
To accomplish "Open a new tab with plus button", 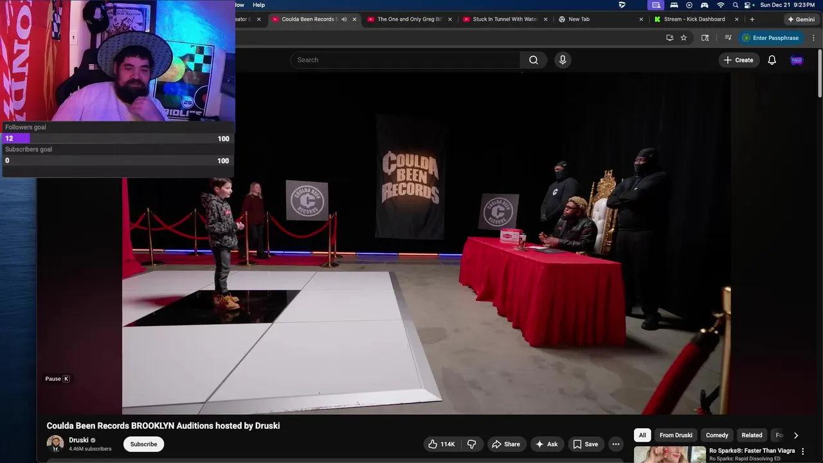I will click(x=752, y=19).
